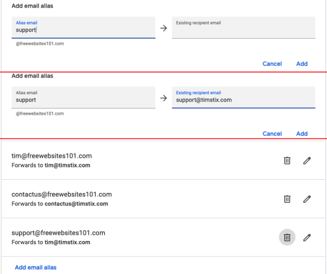Click the arrow icon in the top alias form

(x=164, y=28)
